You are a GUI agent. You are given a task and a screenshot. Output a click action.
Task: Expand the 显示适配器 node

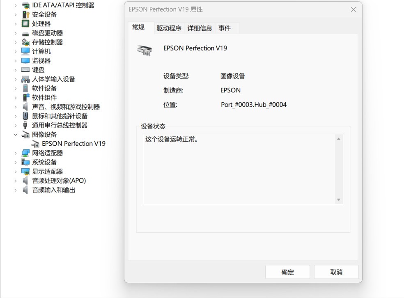(16, 172)
